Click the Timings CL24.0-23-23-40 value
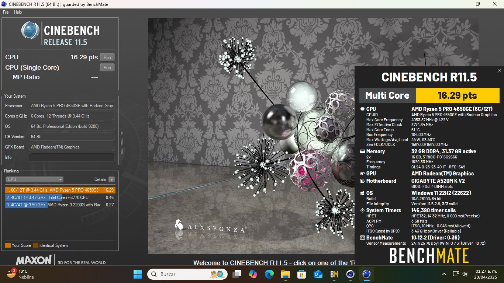 coord(438,167)
